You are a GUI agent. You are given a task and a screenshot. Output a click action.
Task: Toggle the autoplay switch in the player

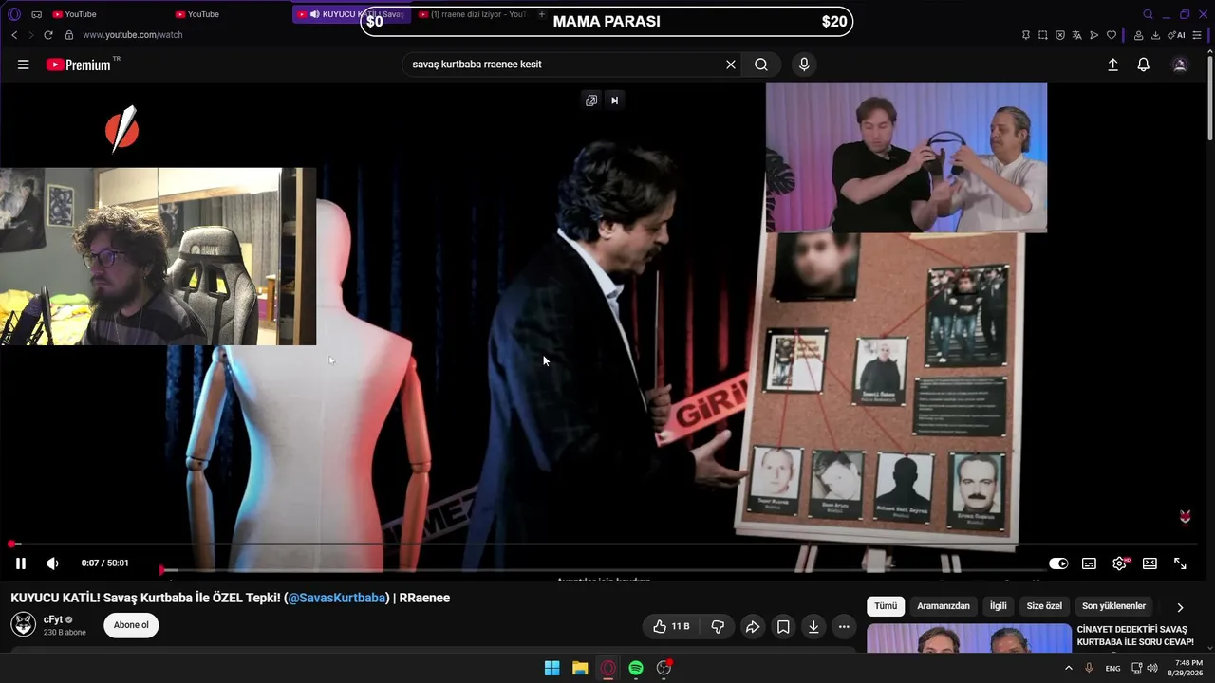(x=1058, y=563)
